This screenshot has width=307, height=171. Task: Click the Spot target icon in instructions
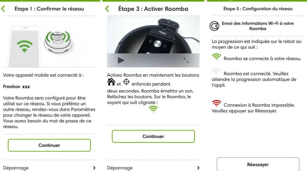(126, 82)
